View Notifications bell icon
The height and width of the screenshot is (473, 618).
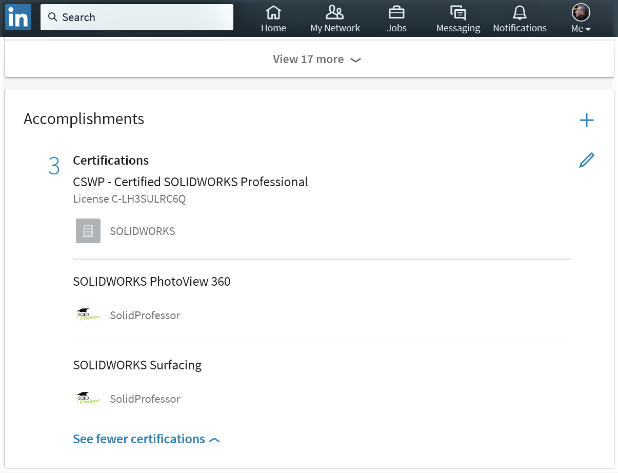coord(520,12)
